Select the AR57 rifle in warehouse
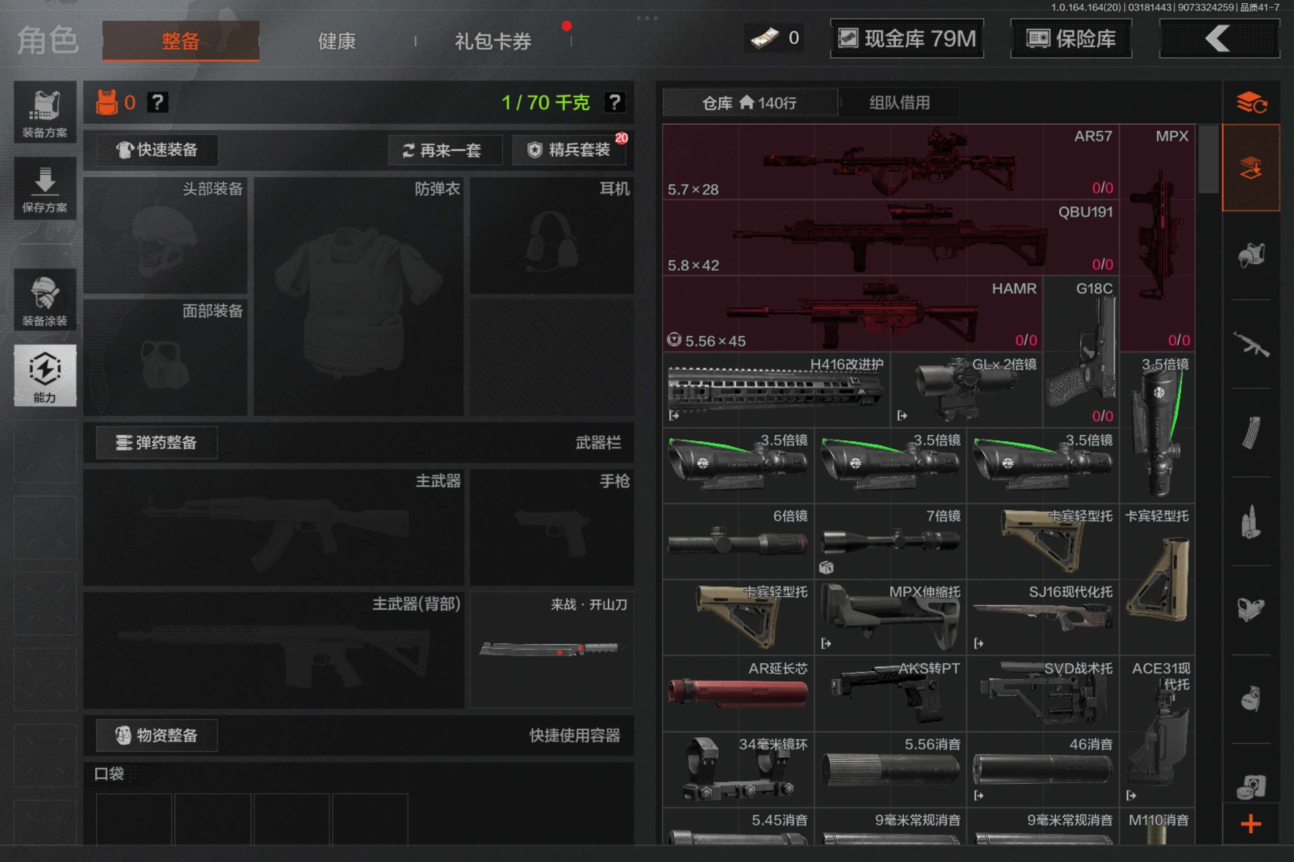The height and width of the screenshot is (862, 1294). click(x=890, y=162)
